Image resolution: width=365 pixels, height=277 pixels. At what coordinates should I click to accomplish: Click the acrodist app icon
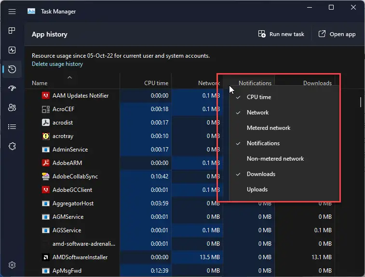click(46, 122)
